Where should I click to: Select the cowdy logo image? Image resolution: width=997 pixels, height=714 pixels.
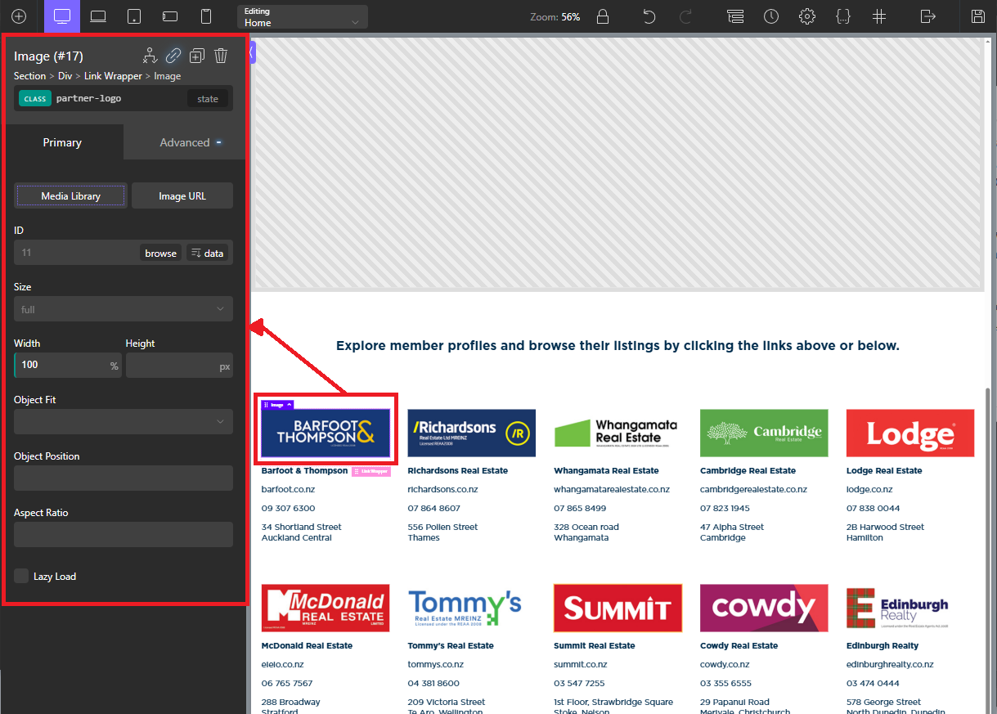pyautogui.click(x=764, y=608)
